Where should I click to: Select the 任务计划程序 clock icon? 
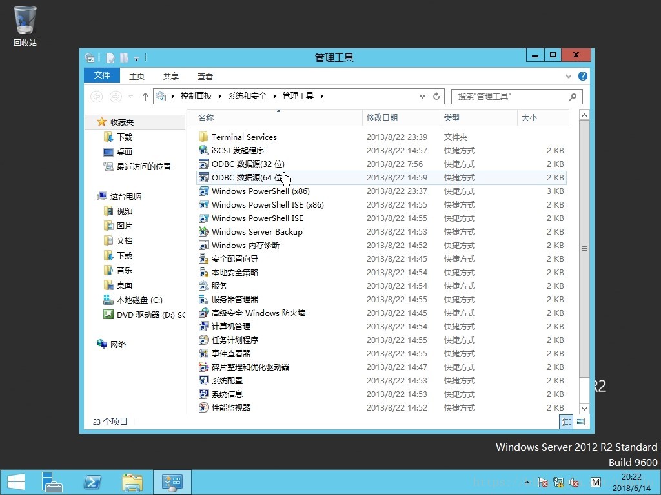click(203, 340)
